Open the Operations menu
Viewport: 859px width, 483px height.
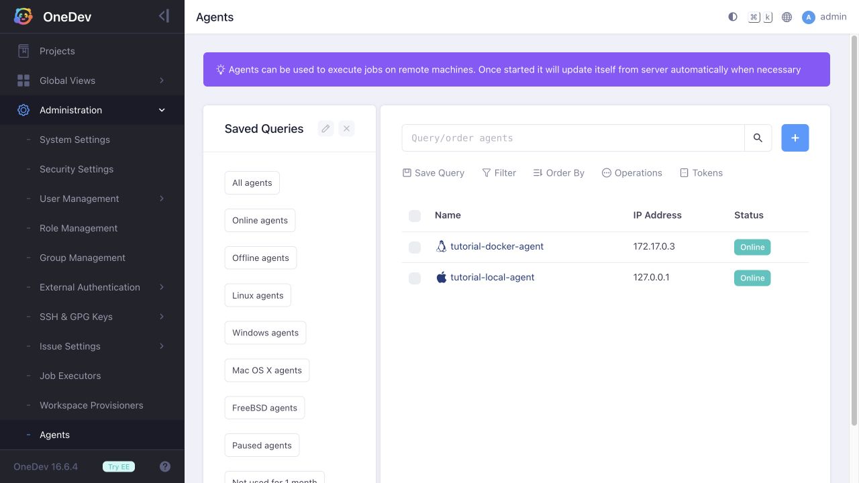tap(632, 172)
